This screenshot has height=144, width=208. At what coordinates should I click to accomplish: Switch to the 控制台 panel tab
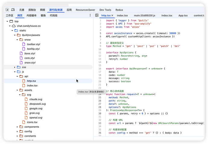[x=32, y=10]
